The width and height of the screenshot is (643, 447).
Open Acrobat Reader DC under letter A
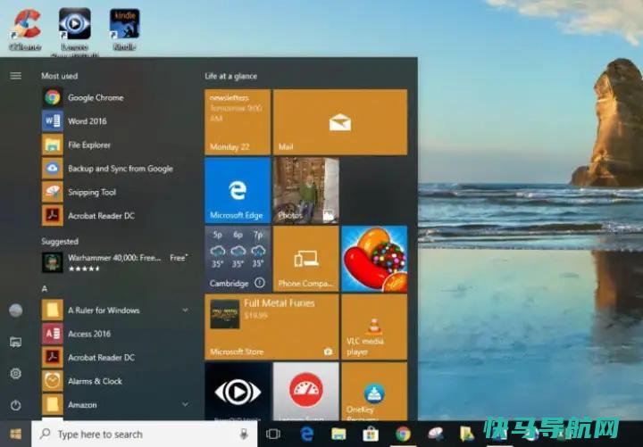tap(115, 357)
